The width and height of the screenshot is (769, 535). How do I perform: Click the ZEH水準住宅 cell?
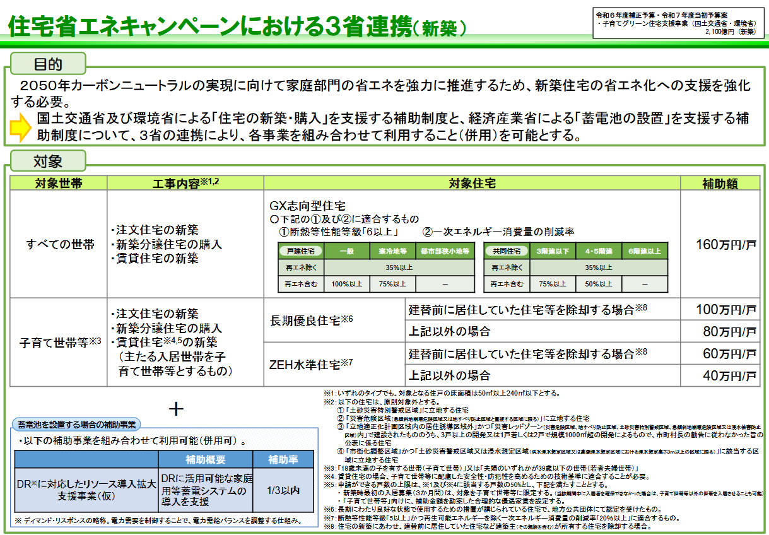[x=334, y=364]
